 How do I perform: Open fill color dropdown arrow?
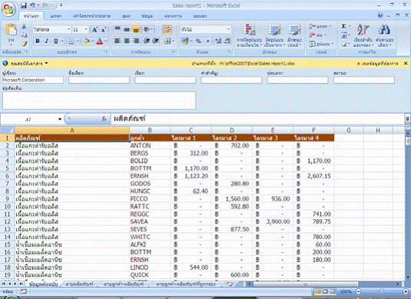[92, 41]
